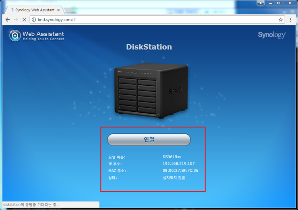
Task: Click the DiskStation heading text
Action: 149,47
